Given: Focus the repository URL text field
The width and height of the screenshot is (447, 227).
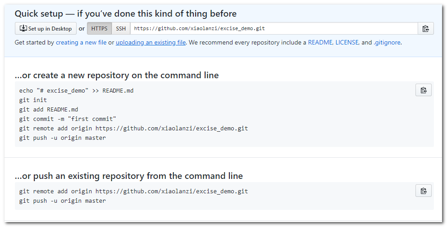Looking at the screenshot, I should (274, 28).
